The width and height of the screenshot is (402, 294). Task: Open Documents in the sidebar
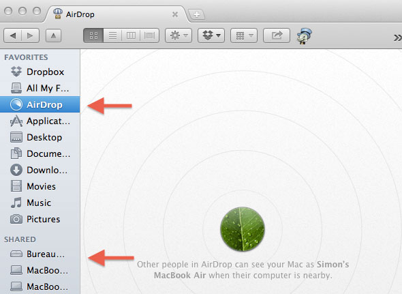click(x=40, y=153)
